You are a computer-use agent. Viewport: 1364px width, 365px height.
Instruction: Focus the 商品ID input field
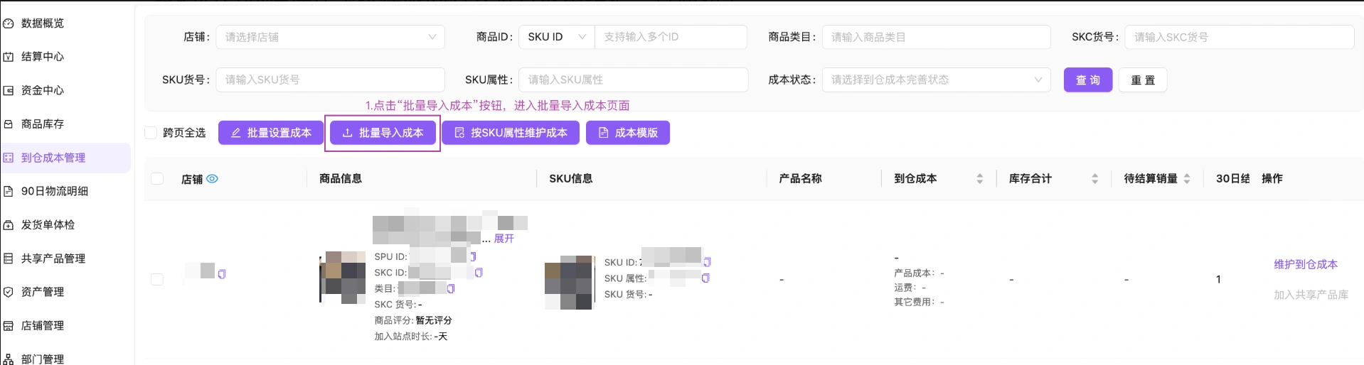[671, 37]
